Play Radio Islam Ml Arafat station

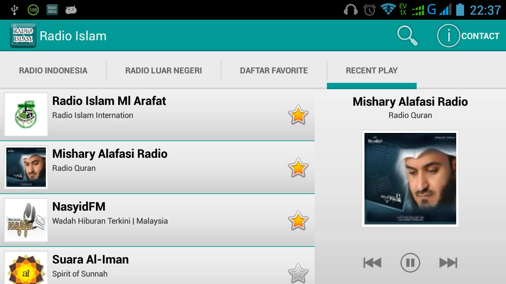pos(157,114)
